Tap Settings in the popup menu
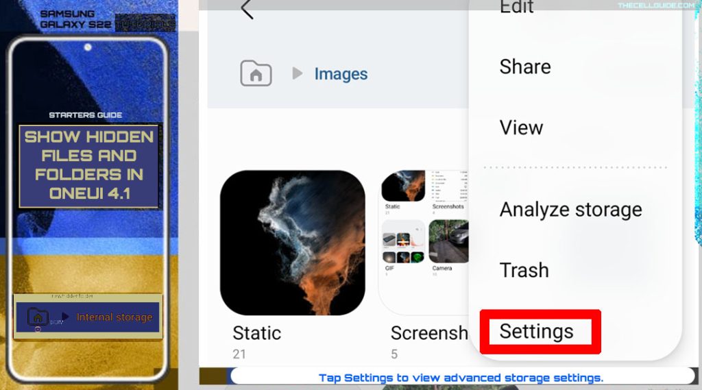This screenshot has width=702, height=390. (x=536, y=331)
